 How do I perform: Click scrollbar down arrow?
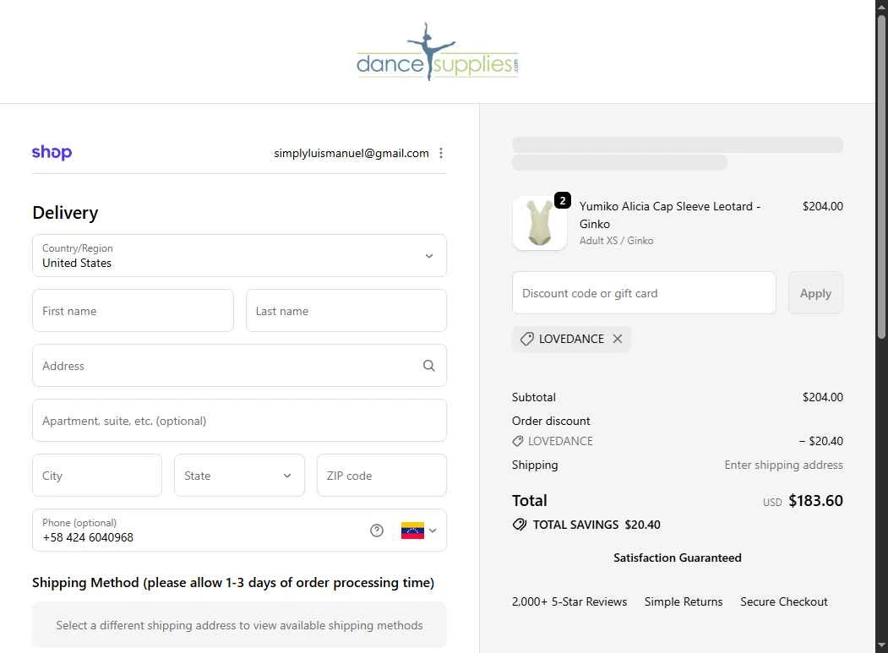point(881,645)
